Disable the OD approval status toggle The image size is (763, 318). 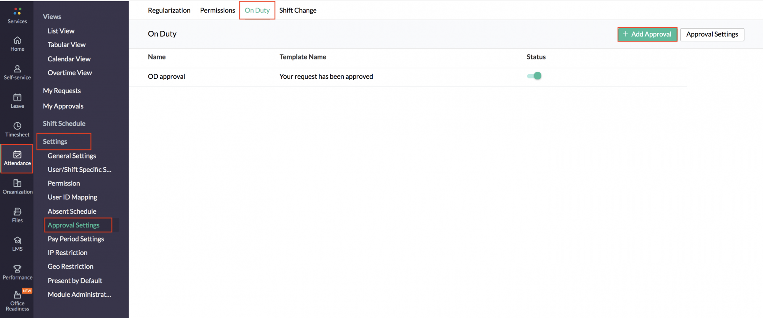pos(534,76)
